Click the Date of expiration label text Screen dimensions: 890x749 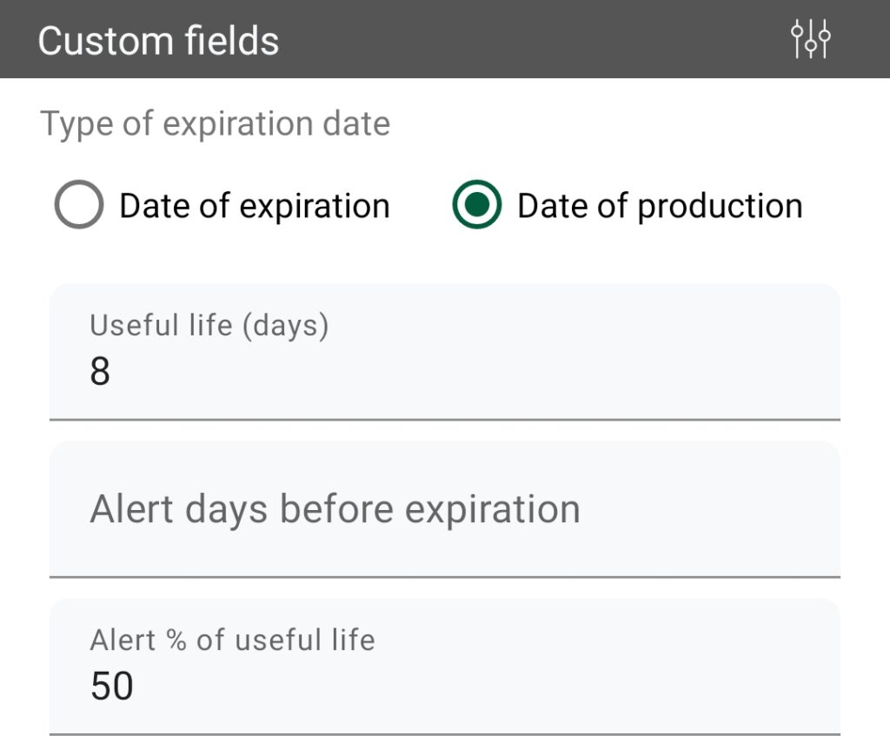(x=254, y=205)
